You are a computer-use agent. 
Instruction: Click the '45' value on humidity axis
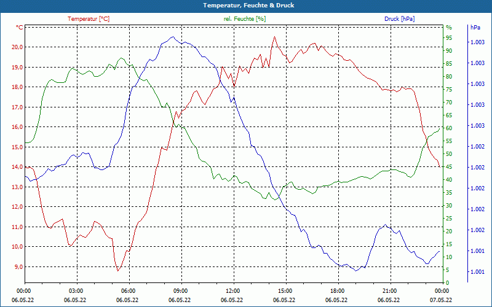click(449, 167)
